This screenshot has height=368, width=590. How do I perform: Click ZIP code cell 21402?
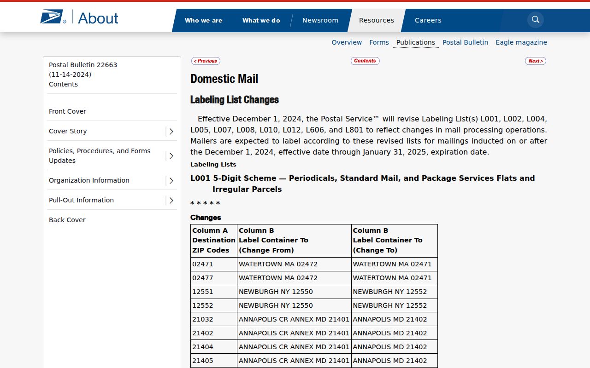(x=214, y=333)
